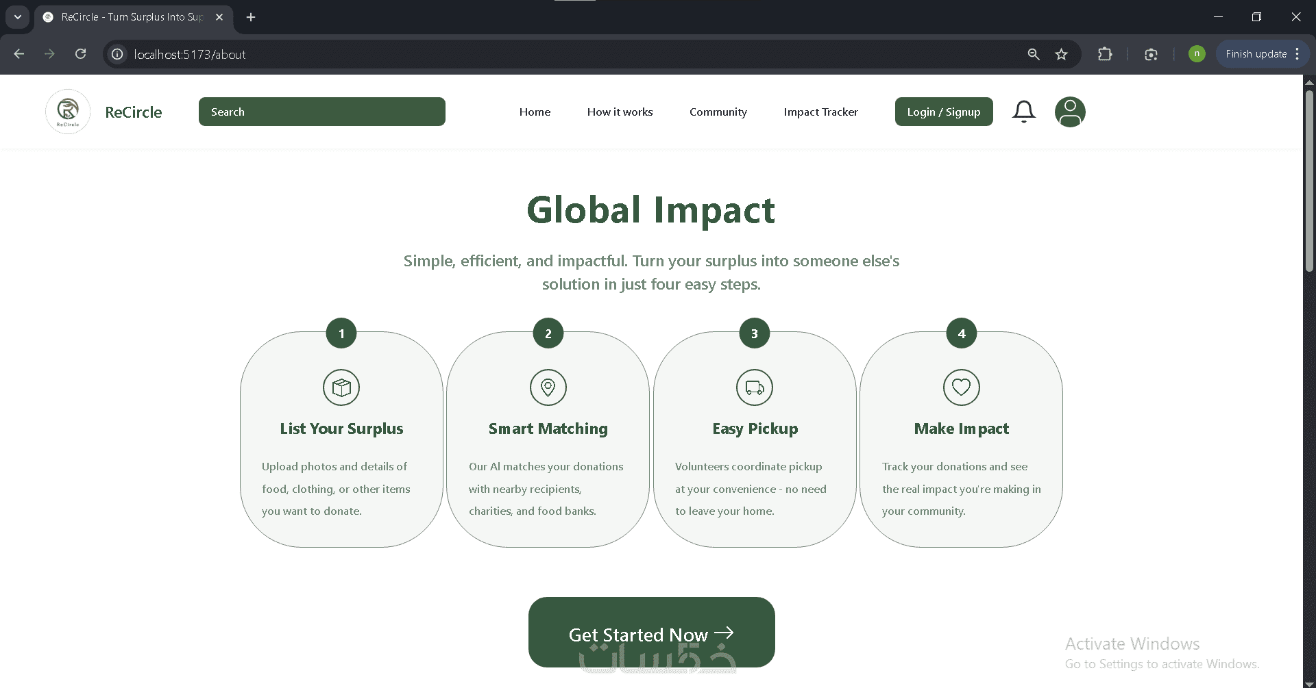1316x688 pixels.
Task: Click the scrollbar up arrow
Action: coord(1309,82)
